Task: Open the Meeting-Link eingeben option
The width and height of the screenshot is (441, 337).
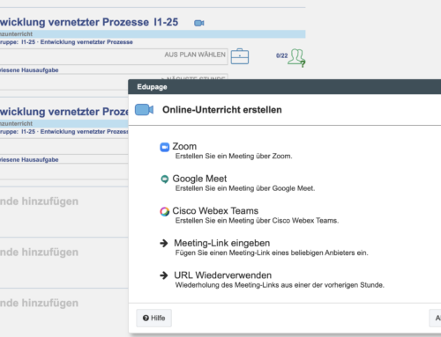Action: [222, 243]
